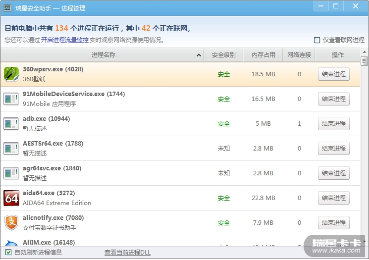Click adb.exe network connection count 1
This screenshot has height=260, width=369.
(299, 124)
